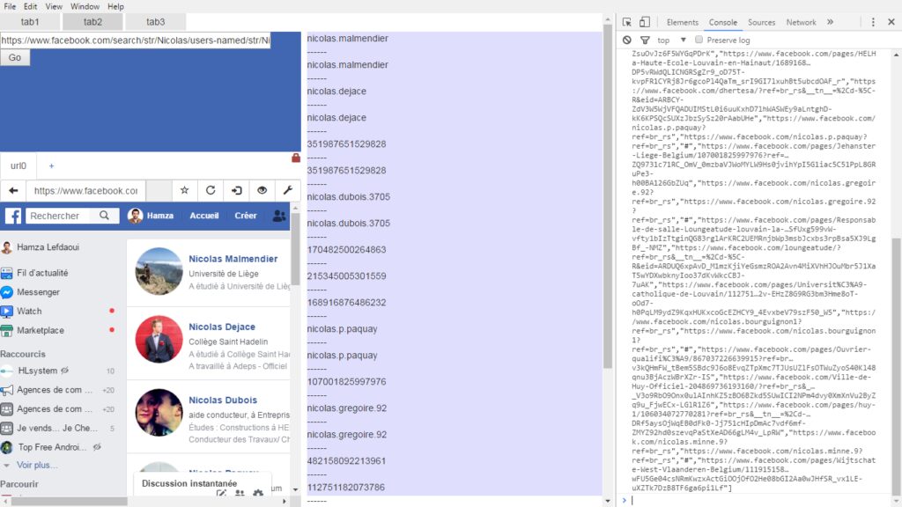Open the Edit menu

click(x=31, y=6)
